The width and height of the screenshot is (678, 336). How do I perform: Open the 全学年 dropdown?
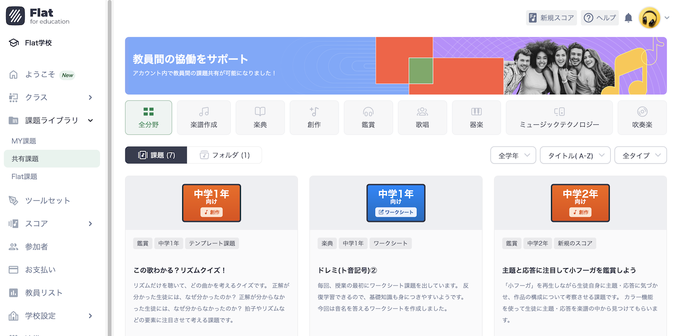[x=513, y=155]
